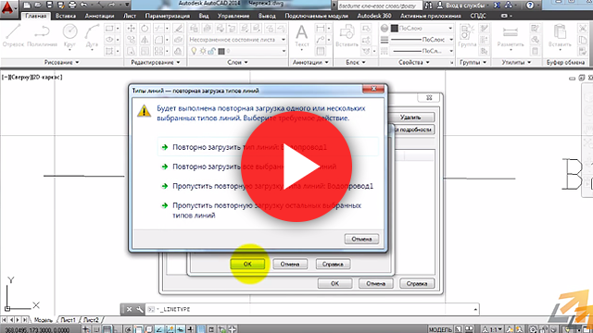The image size is (593, 333).
Task: Expand the Слои panel
Action: [237, 62]
